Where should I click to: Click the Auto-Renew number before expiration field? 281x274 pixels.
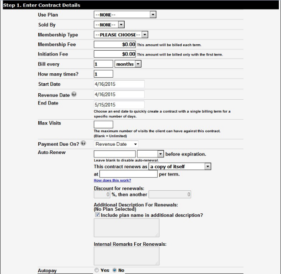tap(115, 154)
